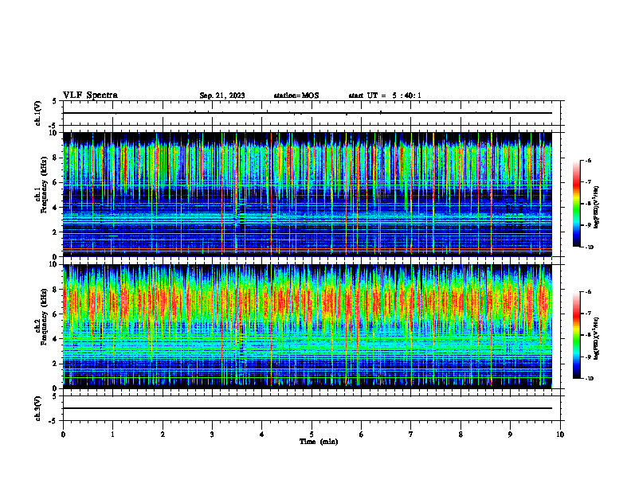631x487 pixels.
Task: Click time axis tick label "8"
Action: tap(461, 434)
